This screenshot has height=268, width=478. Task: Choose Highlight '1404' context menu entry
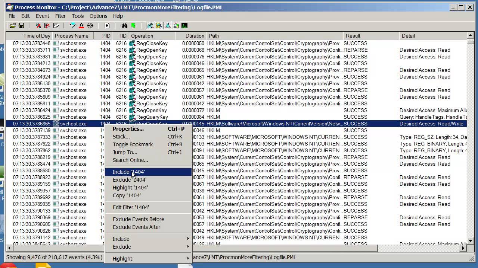[x=148, y=188]
